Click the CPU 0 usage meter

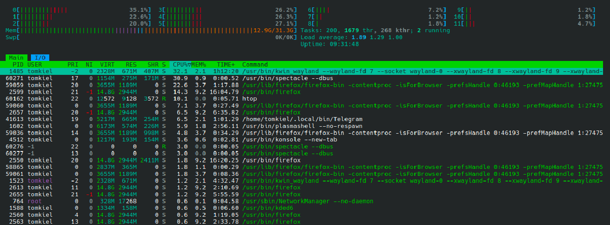(81, 10)
